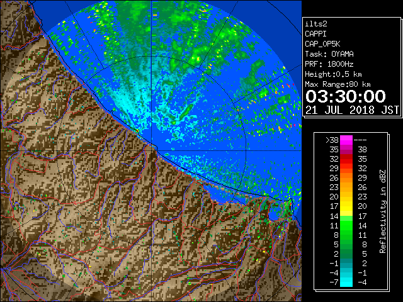
Task: Pick the cyan -7 to -4 dBZ band
Action: coord(346,282)
